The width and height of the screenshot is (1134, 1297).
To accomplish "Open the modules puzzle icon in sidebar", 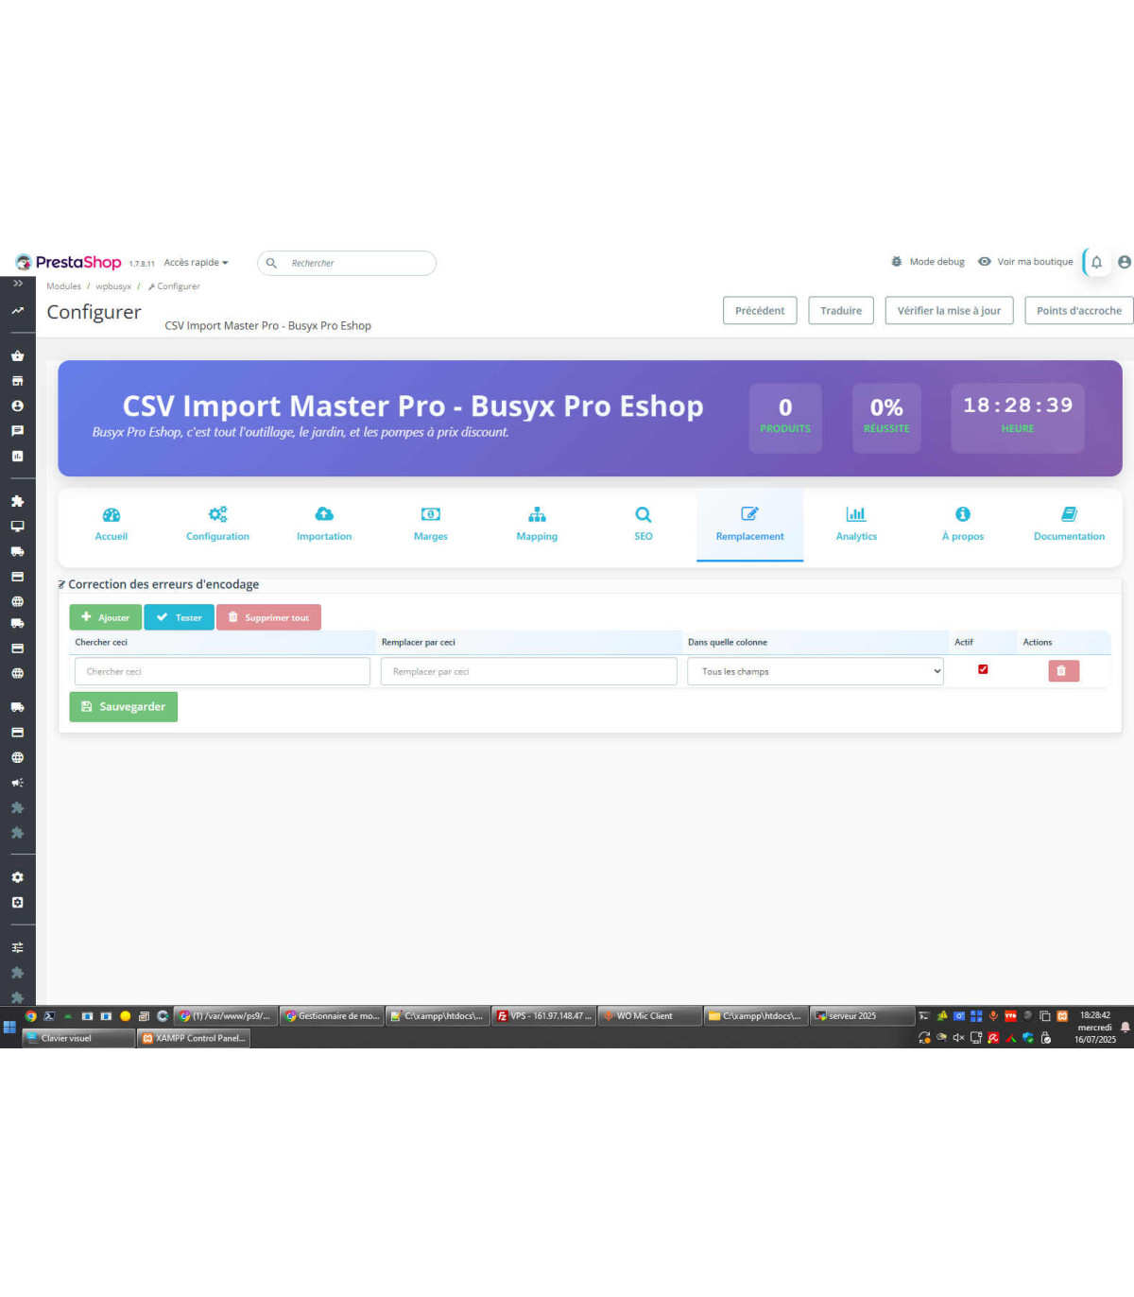I will [x=17, y=501].
